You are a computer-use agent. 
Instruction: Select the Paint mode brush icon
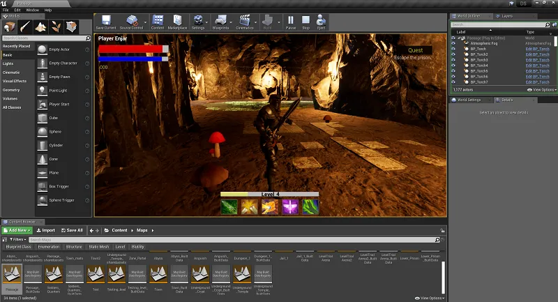25,27
